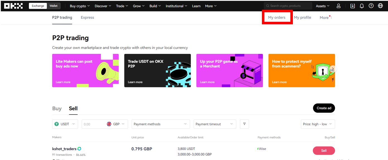Screen dimensions: 388x160
Task: Click kshot_traders verified badge icon
Action: pyautogui.click(x=79, y=149)
